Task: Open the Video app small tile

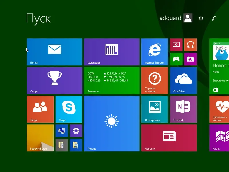Action: 176,45
